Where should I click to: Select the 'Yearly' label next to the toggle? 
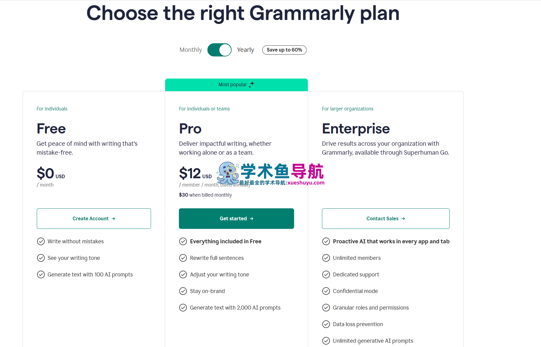245,50
